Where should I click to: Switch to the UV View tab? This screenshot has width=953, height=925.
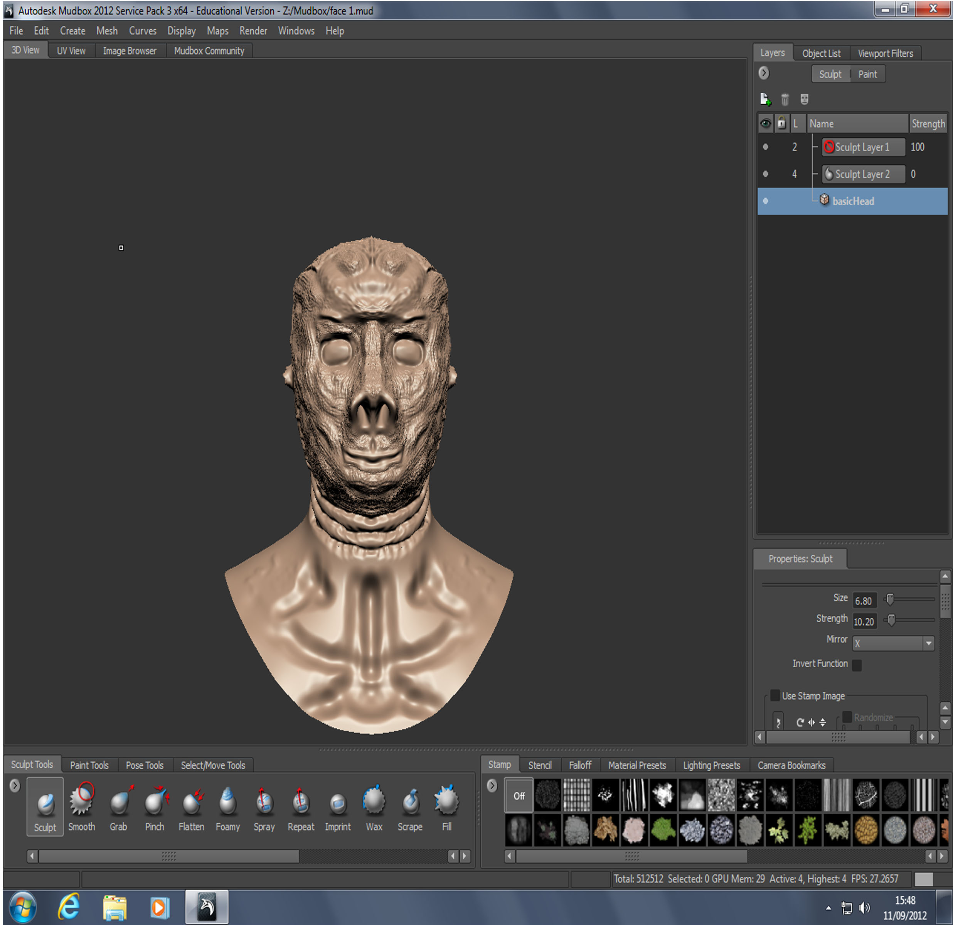point(71,51)
